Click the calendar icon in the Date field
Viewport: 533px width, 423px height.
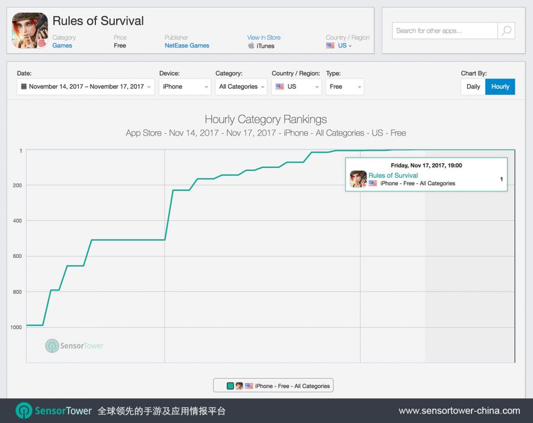click(24, 86)
